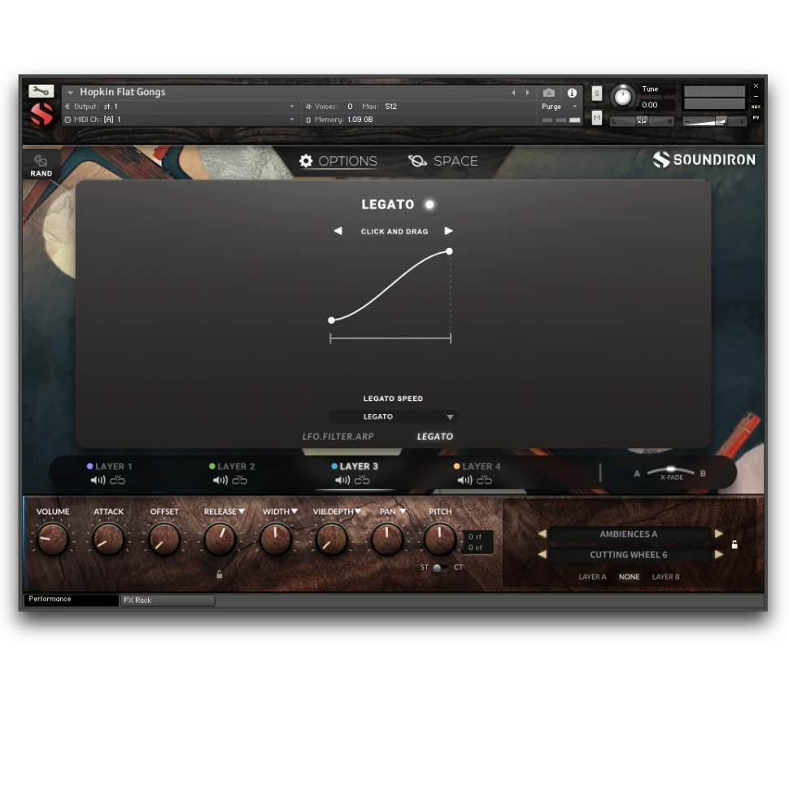Click the planet icon beside SPACE
The height and width of the screenshot is (789, 789).
[417, 161]
